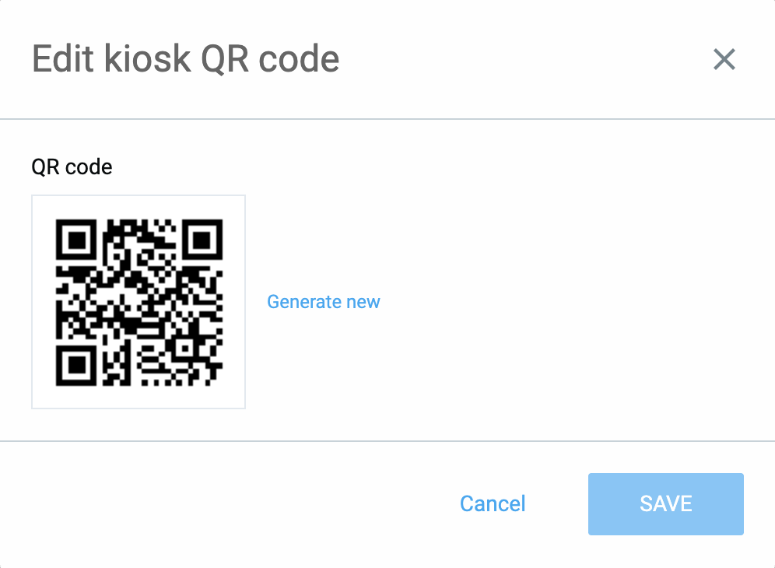This screenshot has width=775, height=568.
Task: Click the kiosk QR code image
Action: coord(139,302)
